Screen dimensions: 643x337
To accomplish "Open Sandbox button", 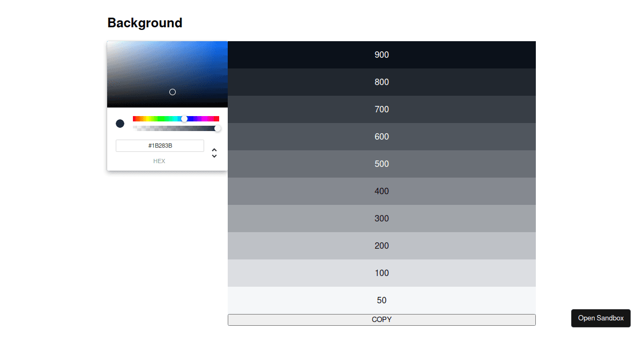I will click(x=601, y=318).
